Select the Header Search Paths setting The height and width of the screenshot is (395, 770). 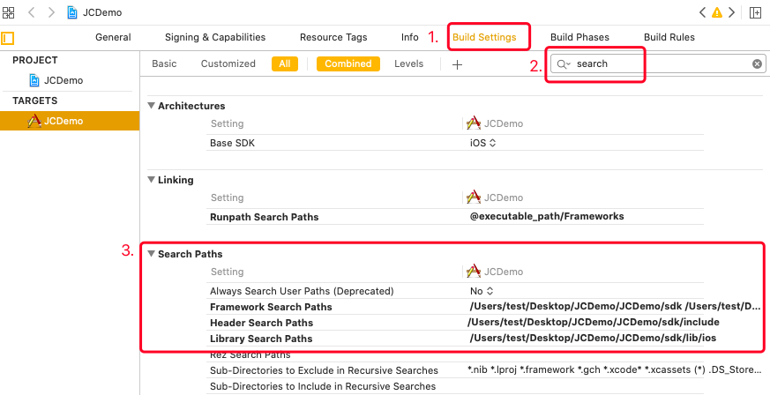tap(261, 323)
